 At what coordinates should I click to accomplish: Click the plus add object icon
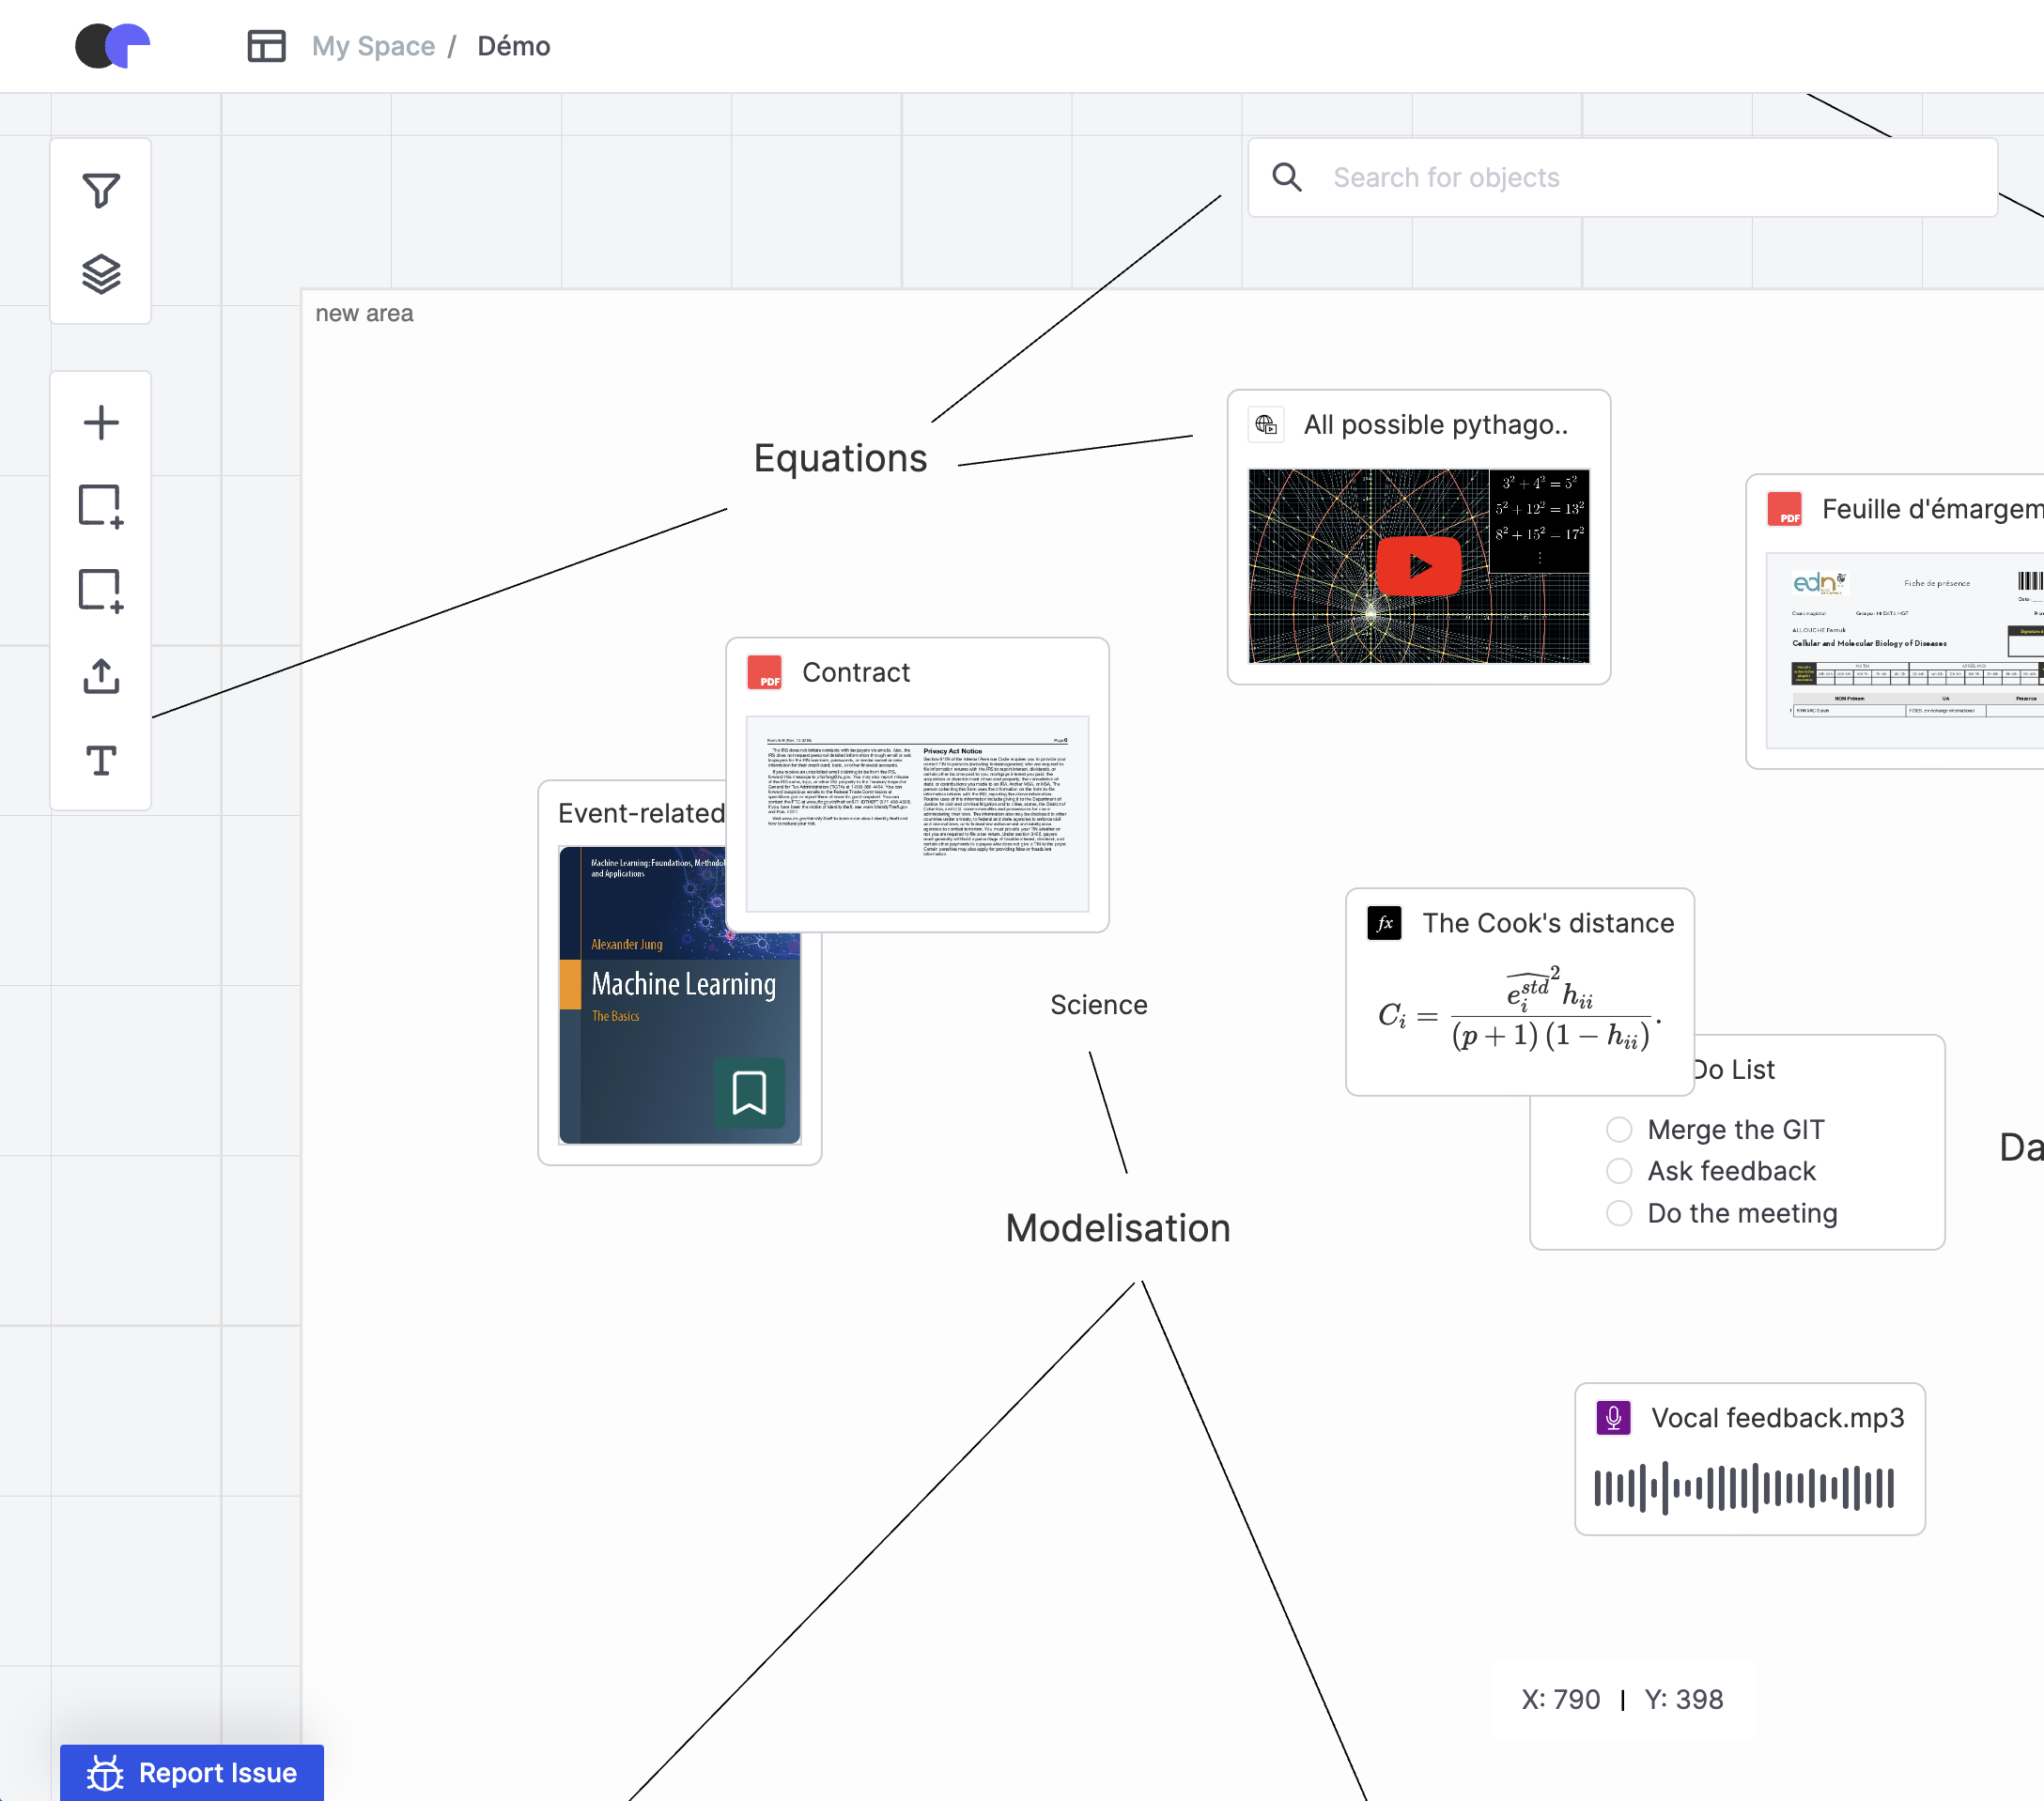[101, 423]
